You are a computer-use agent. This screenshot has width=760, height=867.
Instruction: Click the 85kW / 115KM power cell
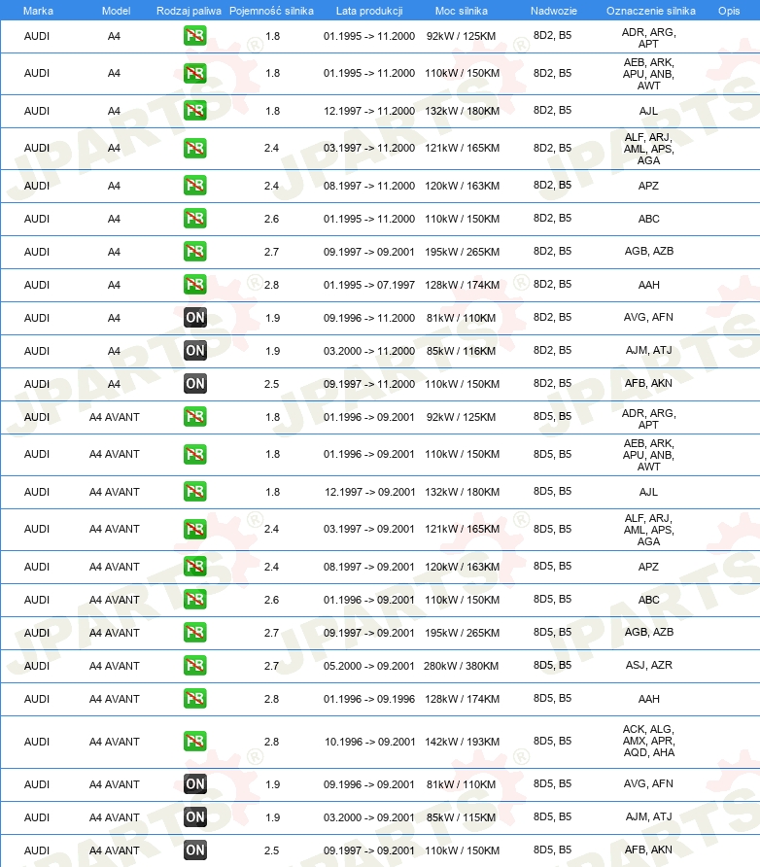pyautogui.click(x=461, y=817)
